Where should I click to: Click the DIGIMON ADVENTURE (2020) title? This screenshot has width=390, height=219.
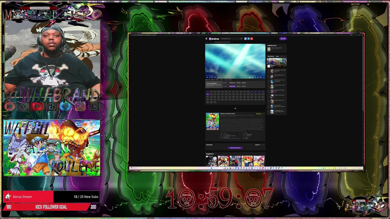(x=227, y=114)
